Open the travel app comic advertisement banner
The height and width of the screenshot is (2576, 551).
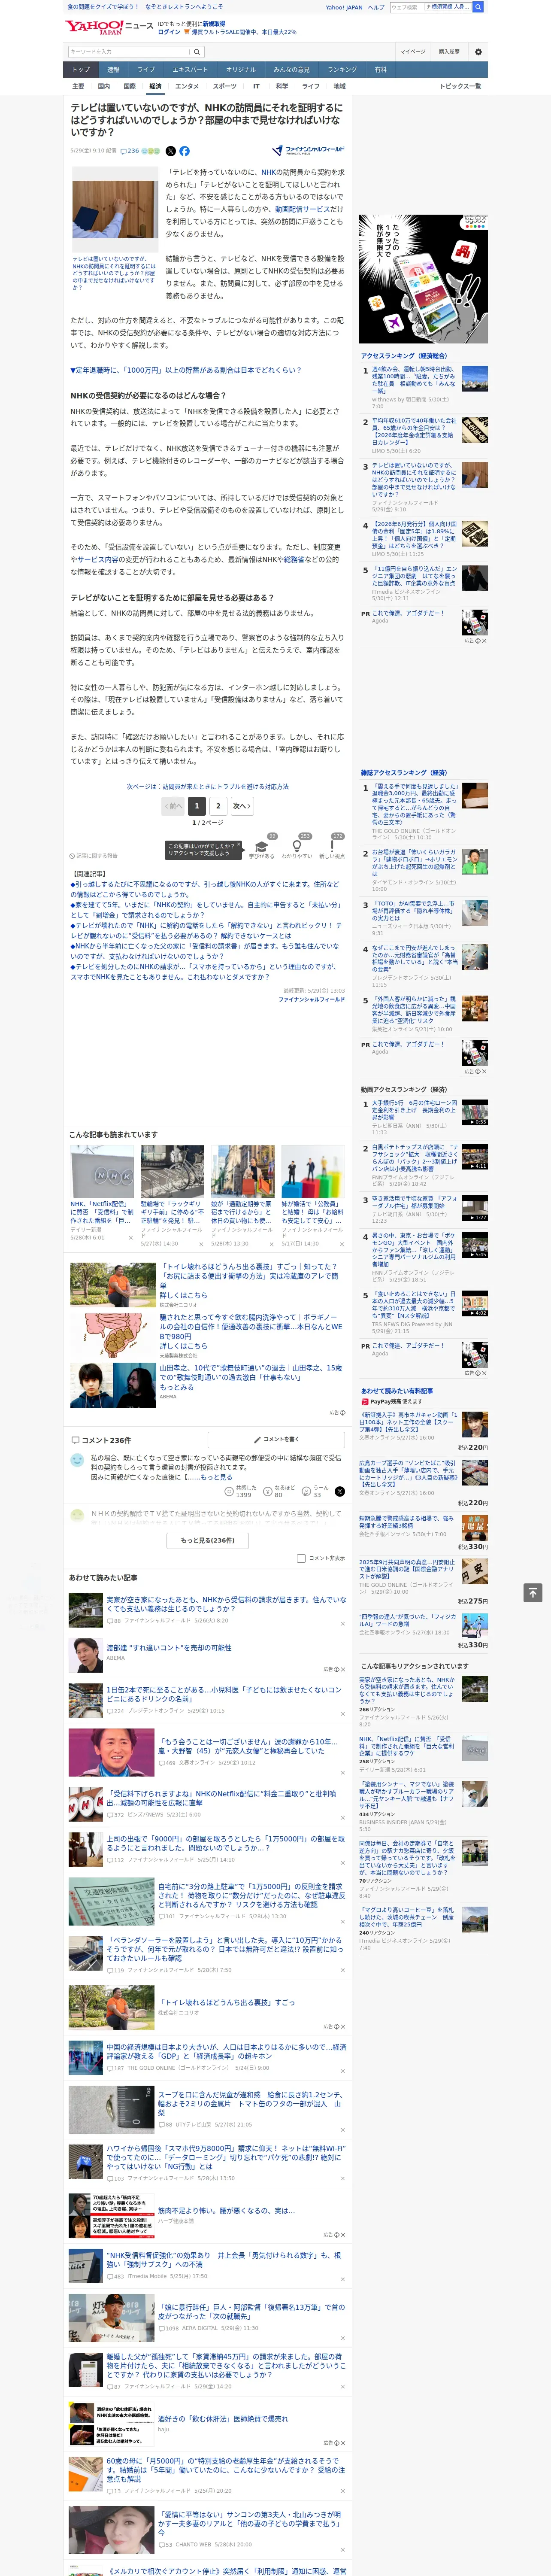[x=423, y=279]
